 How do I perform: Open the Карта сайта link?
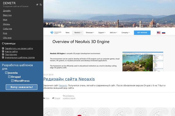[11, 51]
